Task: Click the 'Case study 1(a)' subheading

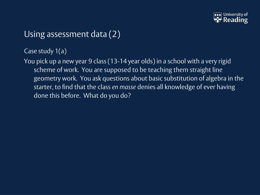Action: (x=45, y=51)
